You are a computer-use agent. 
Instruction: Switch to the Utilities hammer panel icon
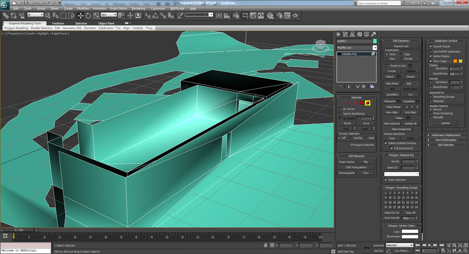tap(374, 34)
